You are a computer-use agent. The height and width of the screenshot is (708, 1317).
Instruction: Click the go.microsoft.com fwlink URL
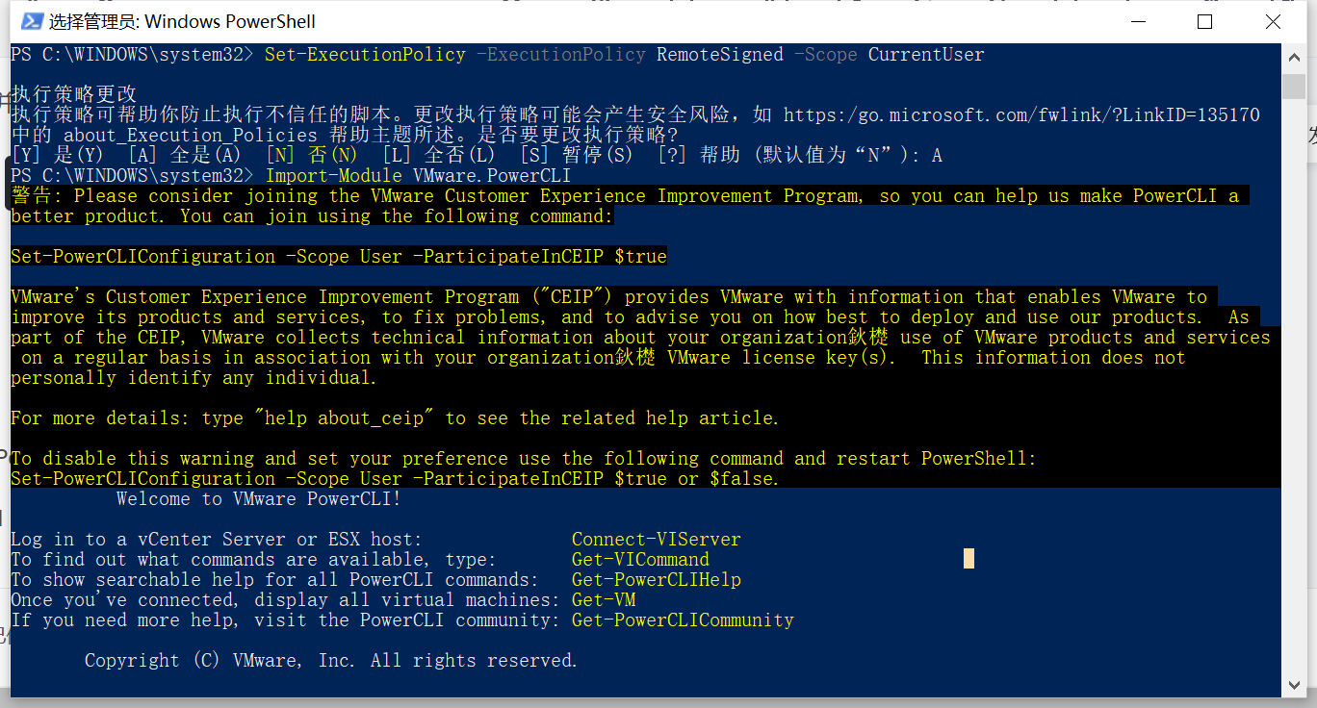pyautogui.click(x=1021, y=114)
